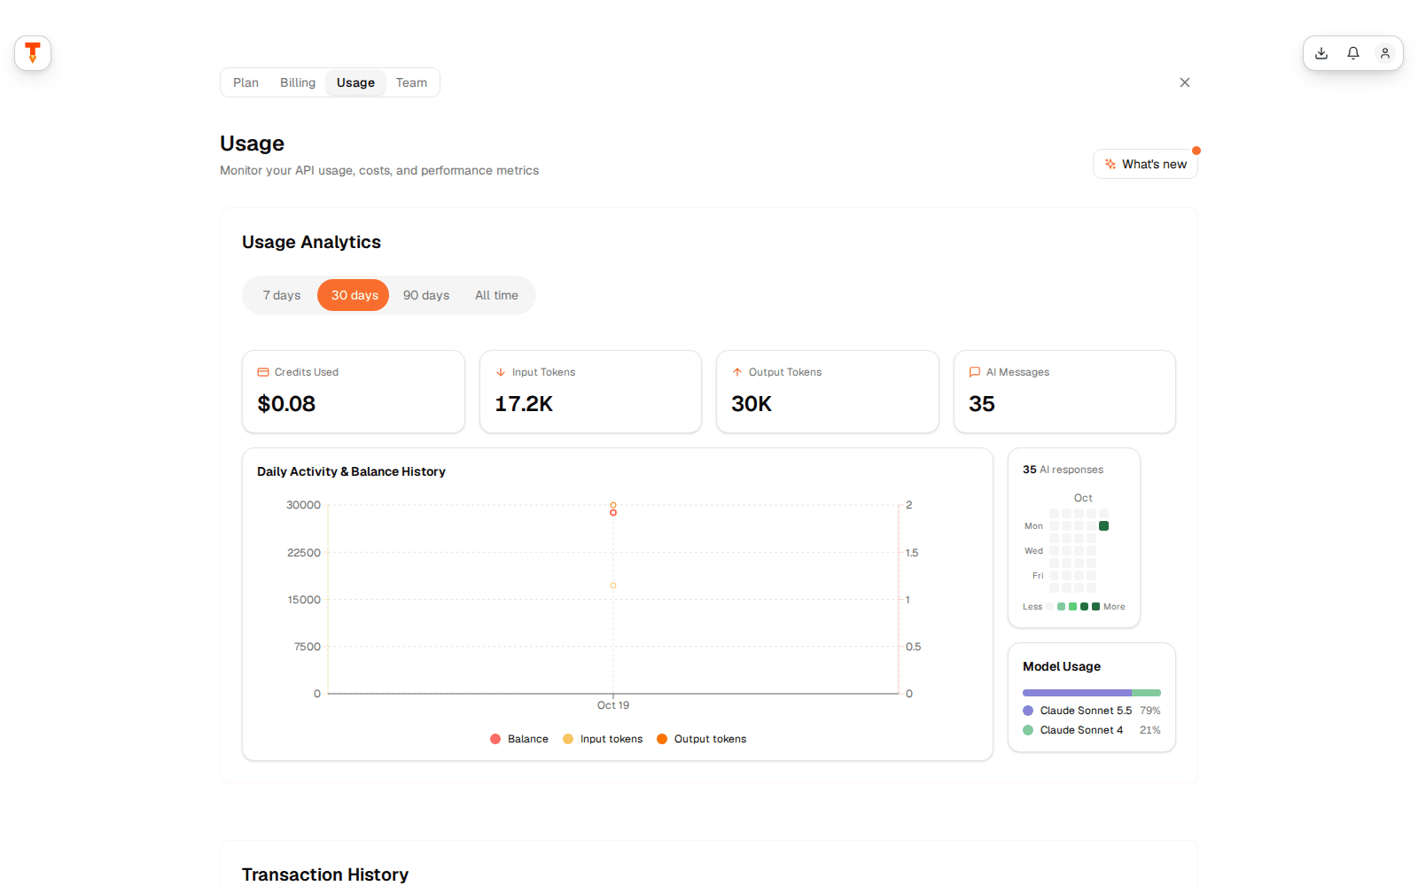This screenshot has height=886, width=1418.
Task: Click the orange T app logo
Action: coord(33,53)
